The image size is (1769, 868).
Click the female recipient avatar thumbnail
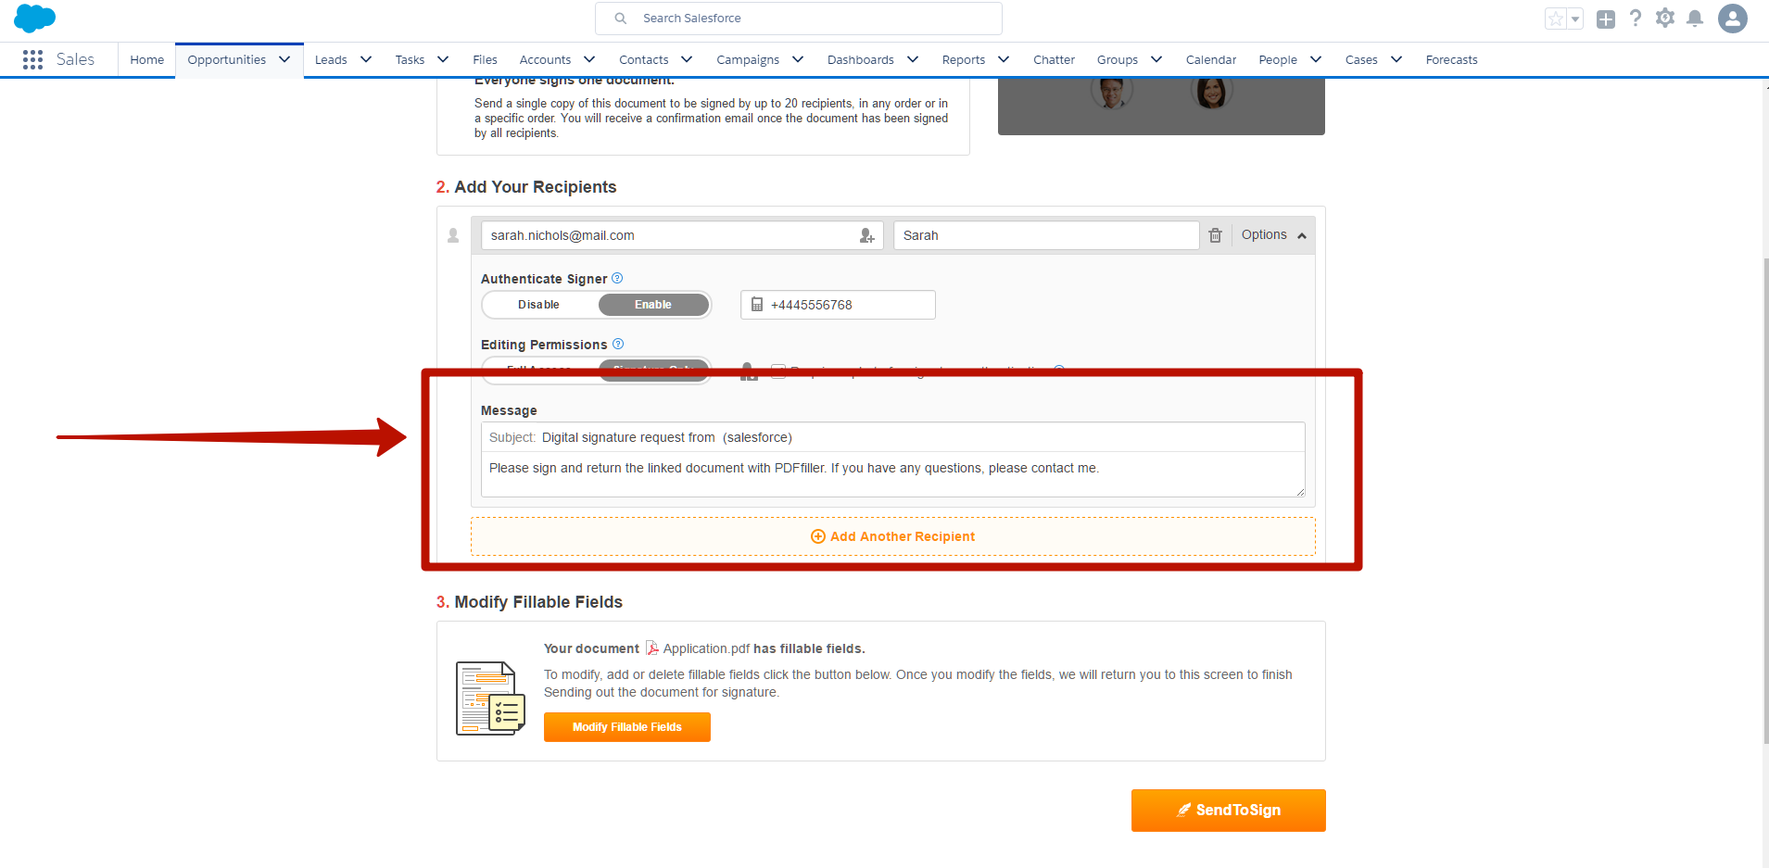(x=1211, y=93)
